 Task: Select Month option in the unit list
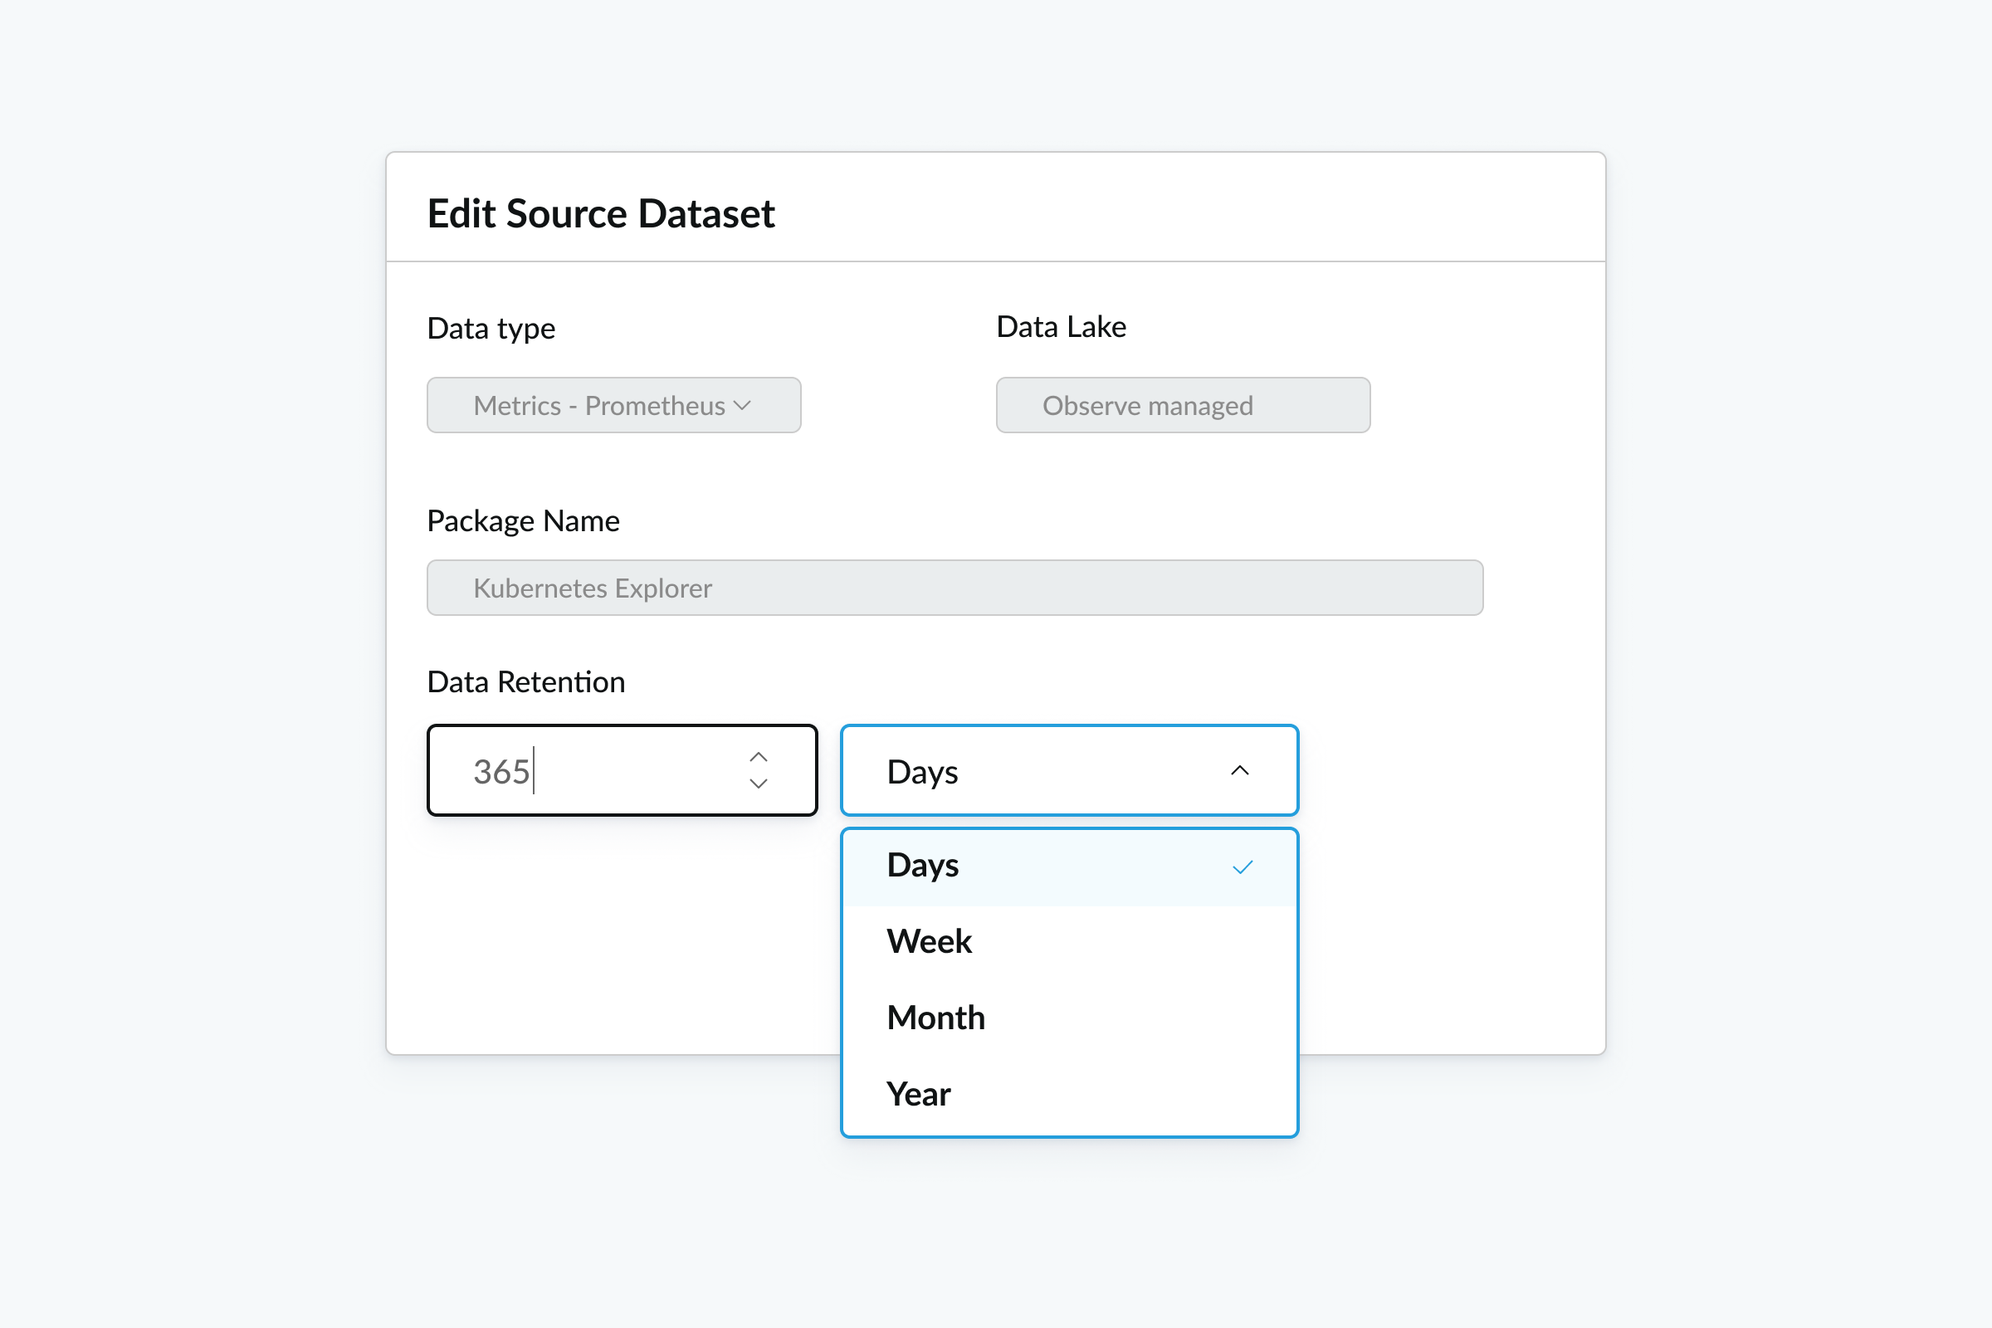[x=1069, y=1019]
